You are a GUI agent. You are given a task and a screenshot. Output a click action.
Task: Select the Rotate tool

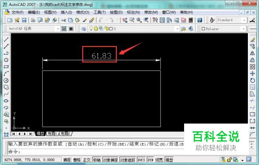[x=252, y=81]
